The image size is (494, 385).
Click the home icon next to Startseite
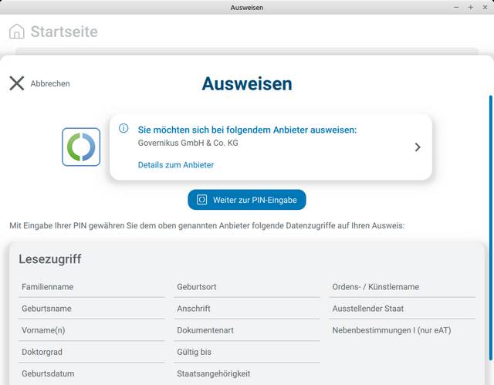tap(16, 32)
